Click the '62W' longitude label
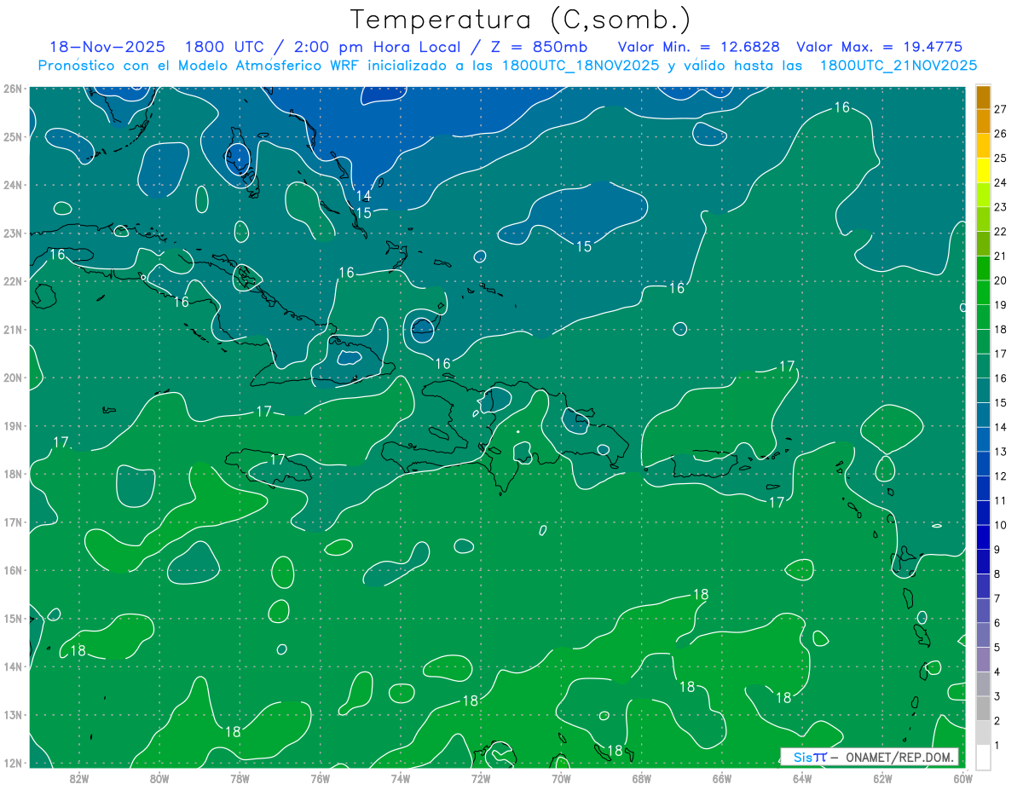This screenshot has width=1023, height=790. point(882,778)
